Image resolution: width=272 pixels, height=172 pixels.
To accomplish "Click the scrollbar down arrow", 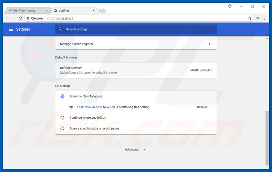I will point(267,167).
